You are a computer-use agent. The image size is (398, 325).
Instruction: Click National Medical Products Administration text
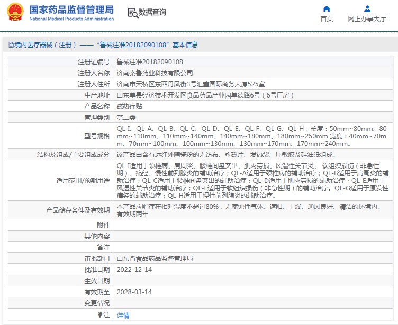click(x=71, y=19)
